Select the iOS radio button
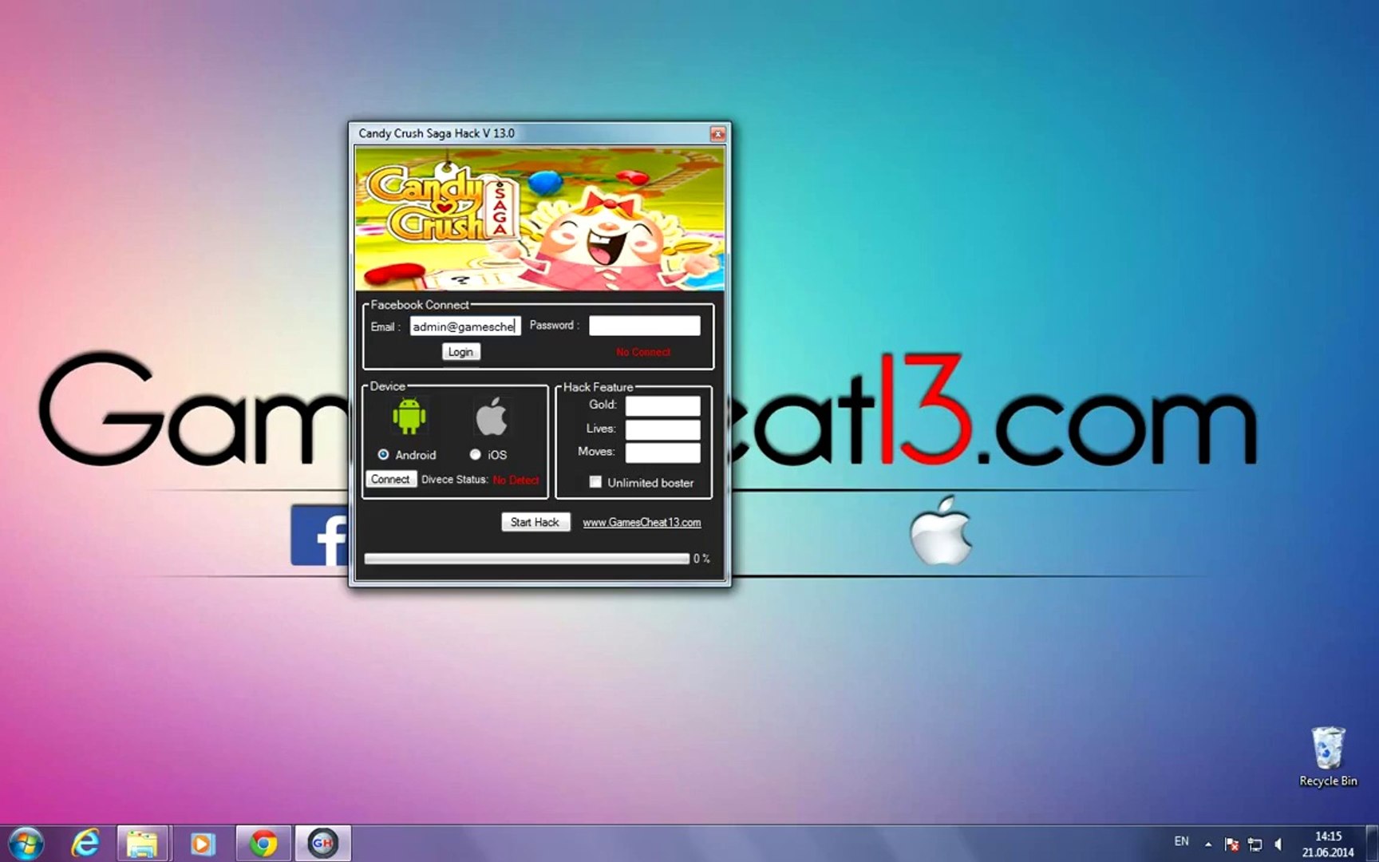Viewport: 1379px width, 862px height. tap(476, 454)
